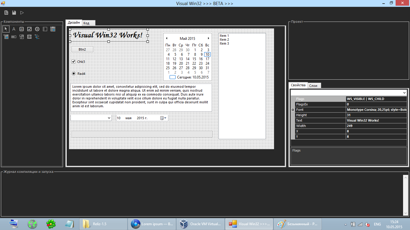Open the ICQ flower icon in the taskbar
The width and height of the screenshot is (410, 230).
tap(51, 224)
